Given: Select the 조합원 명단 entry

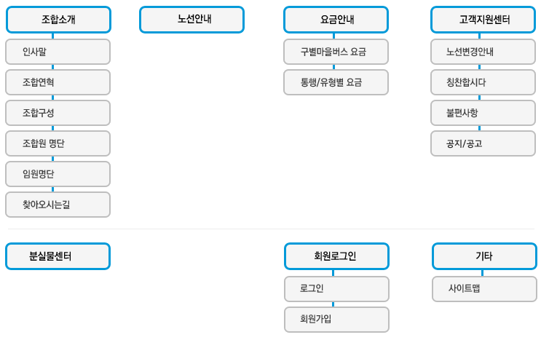Looking at the screenshot, I should pyautogui.click(x=58, y=143).
